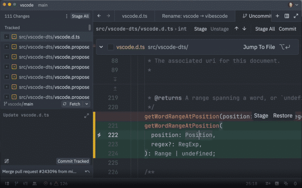Check the staging box for the first vscode.d.ts entry

pos(7,37)
